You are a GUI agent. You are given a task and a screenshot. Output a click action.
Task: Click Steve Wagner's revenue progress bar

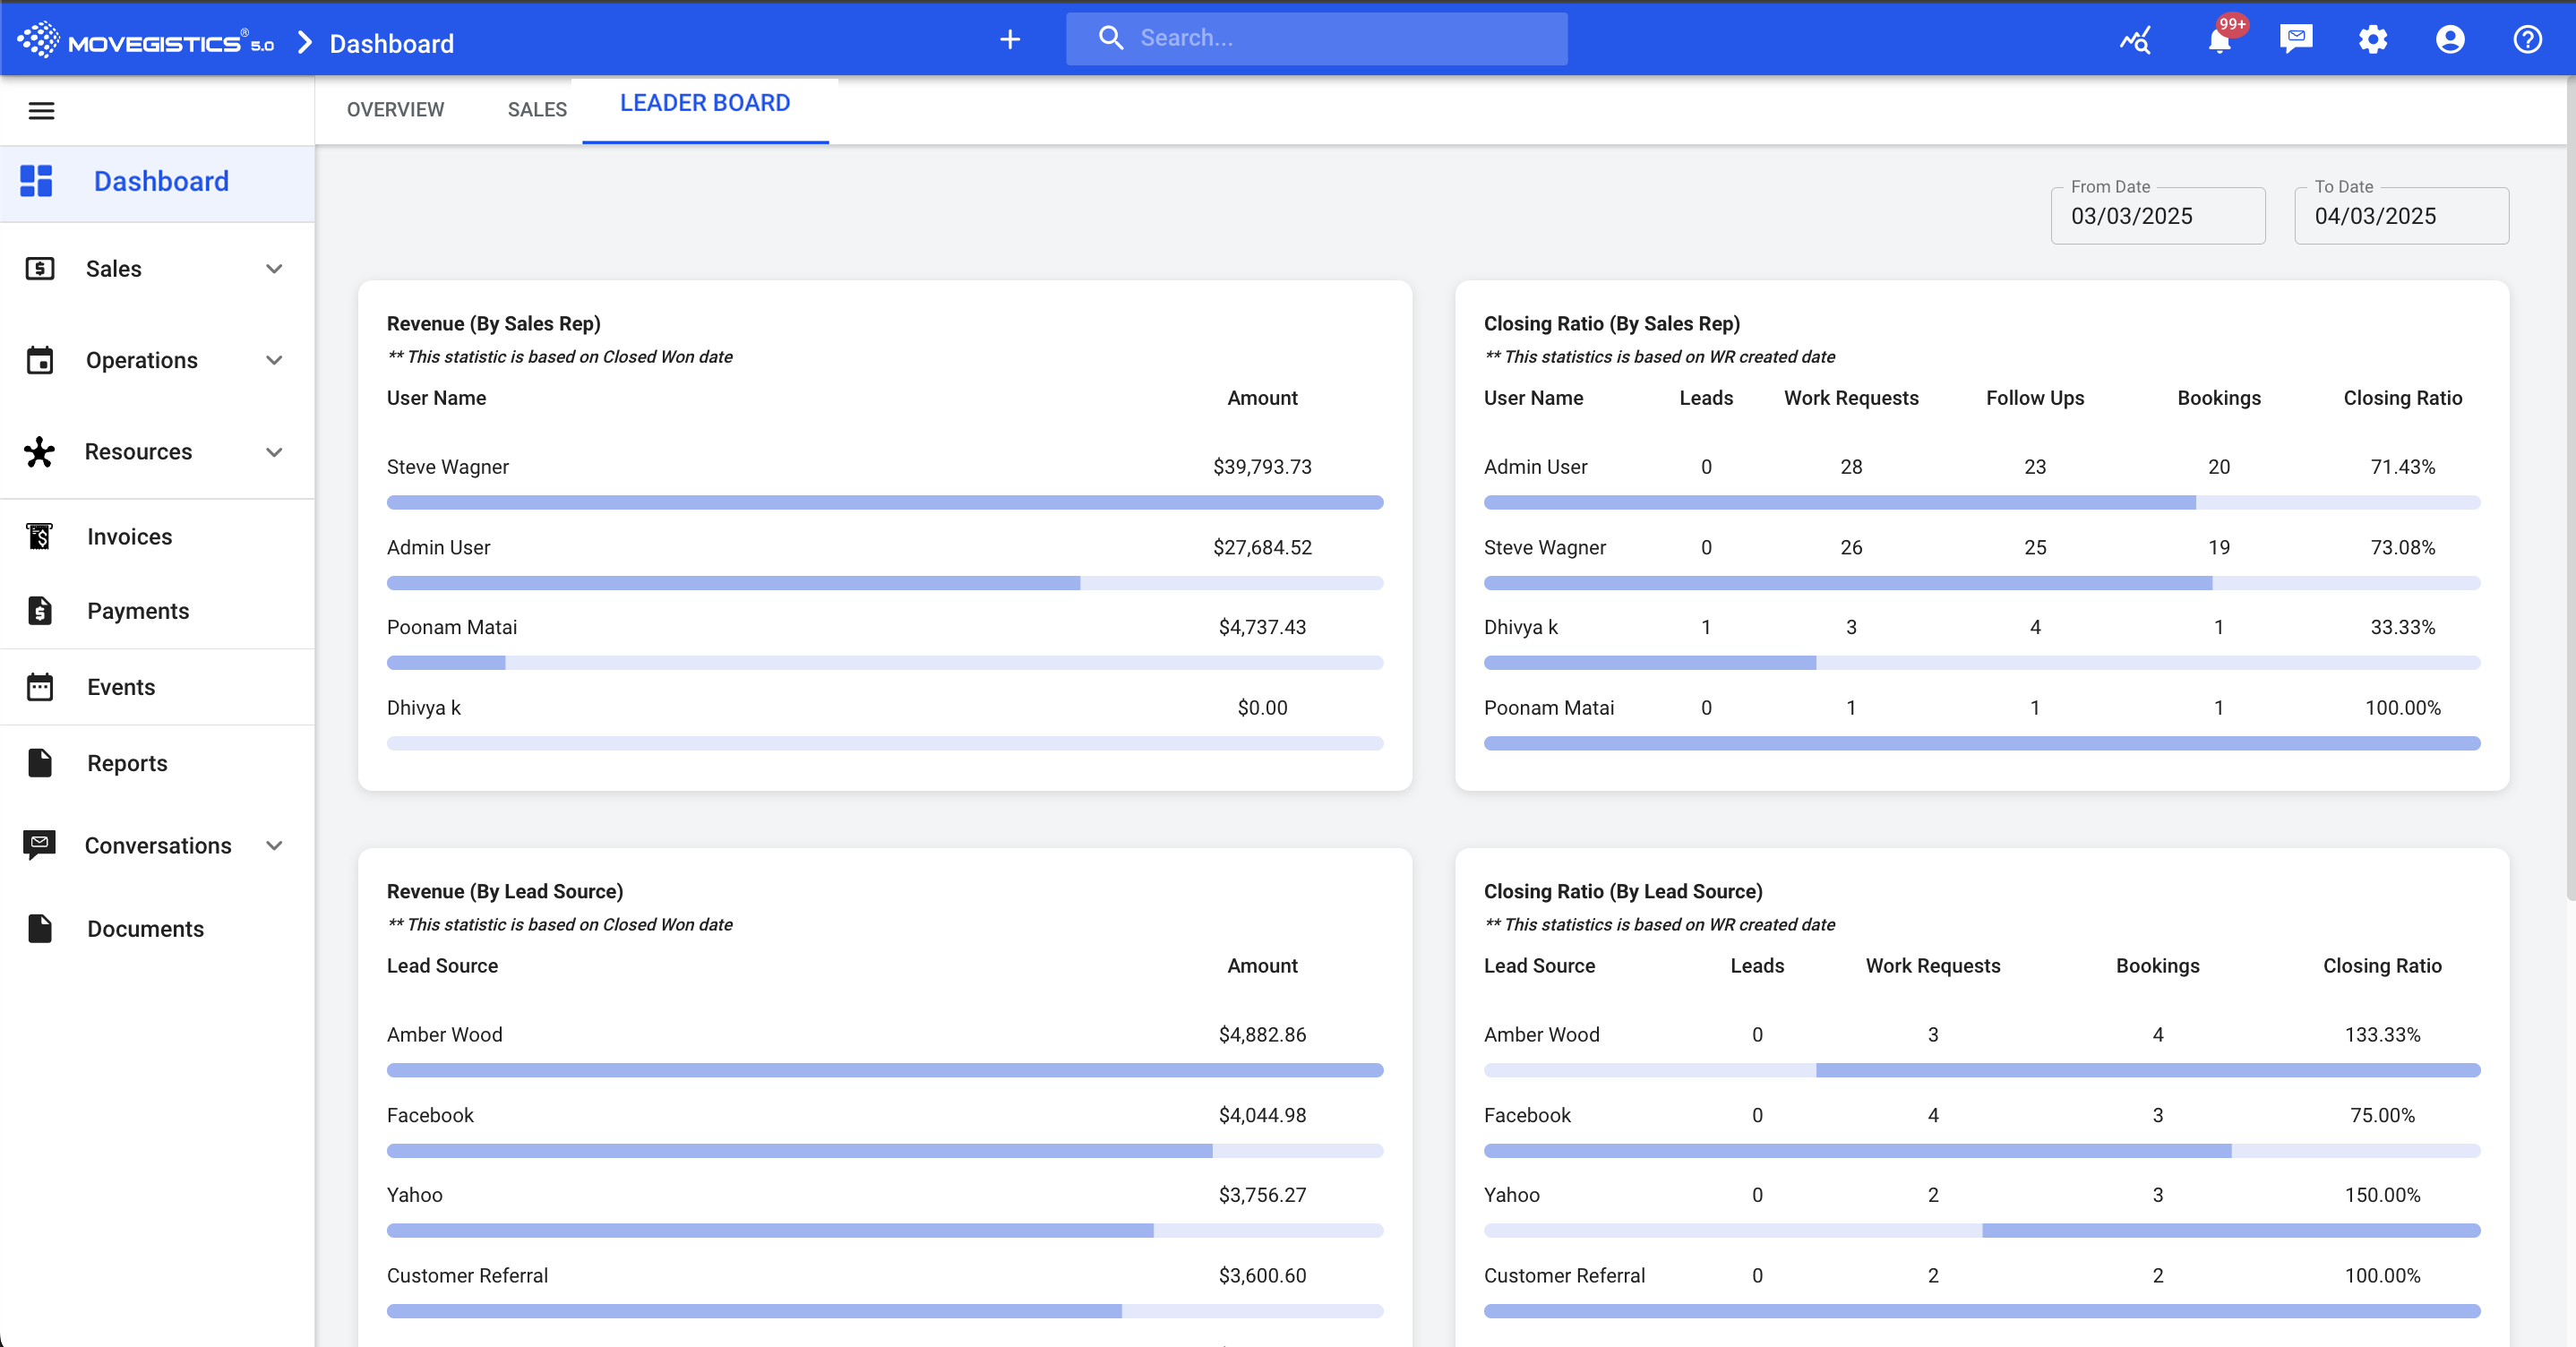click(884, 502)
